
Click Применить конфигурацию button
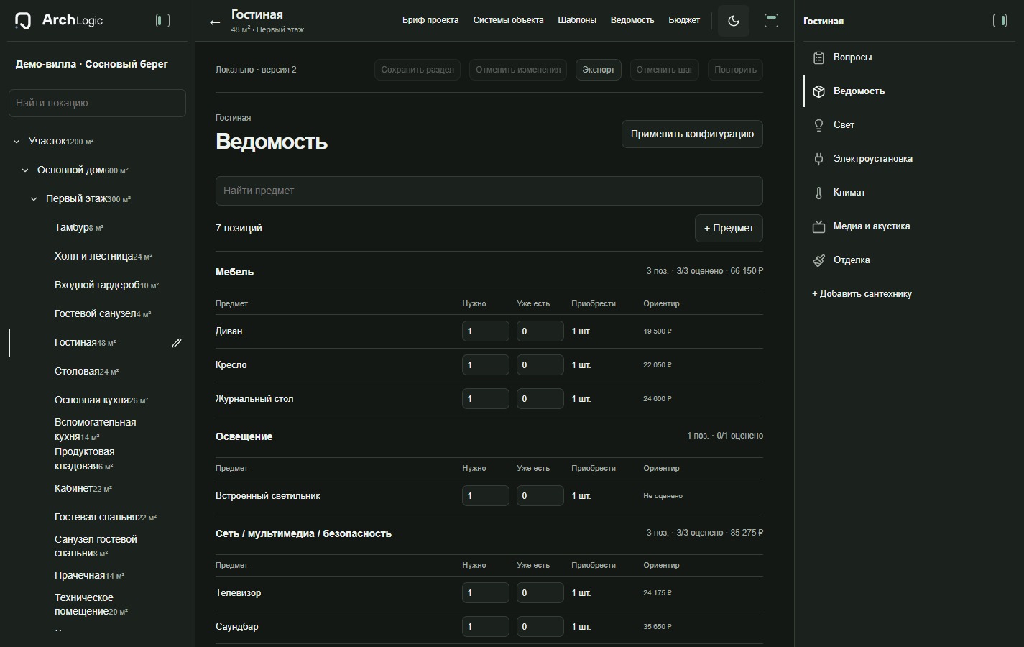click(x=692, y=134)
